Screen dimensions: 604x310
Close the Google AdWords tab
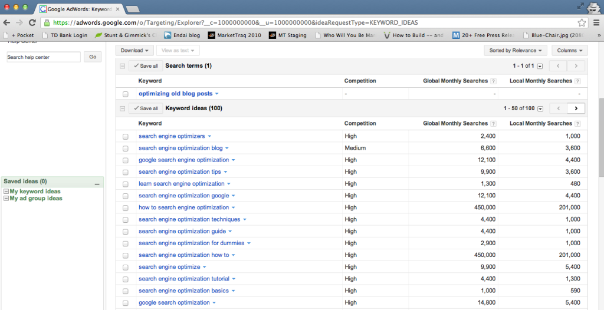click(118, 9)
